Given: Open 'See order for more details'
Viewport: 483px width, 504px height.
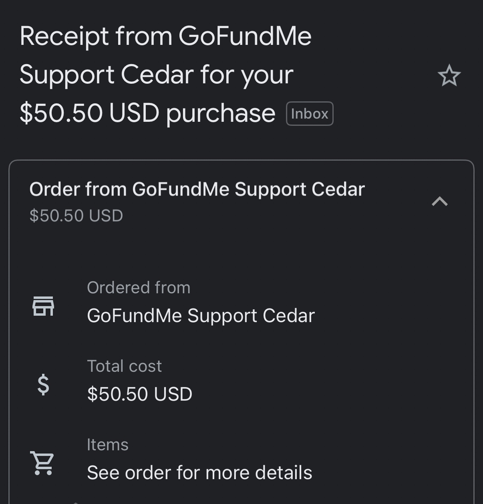Looking at the screenshot, I should [199, 473].
